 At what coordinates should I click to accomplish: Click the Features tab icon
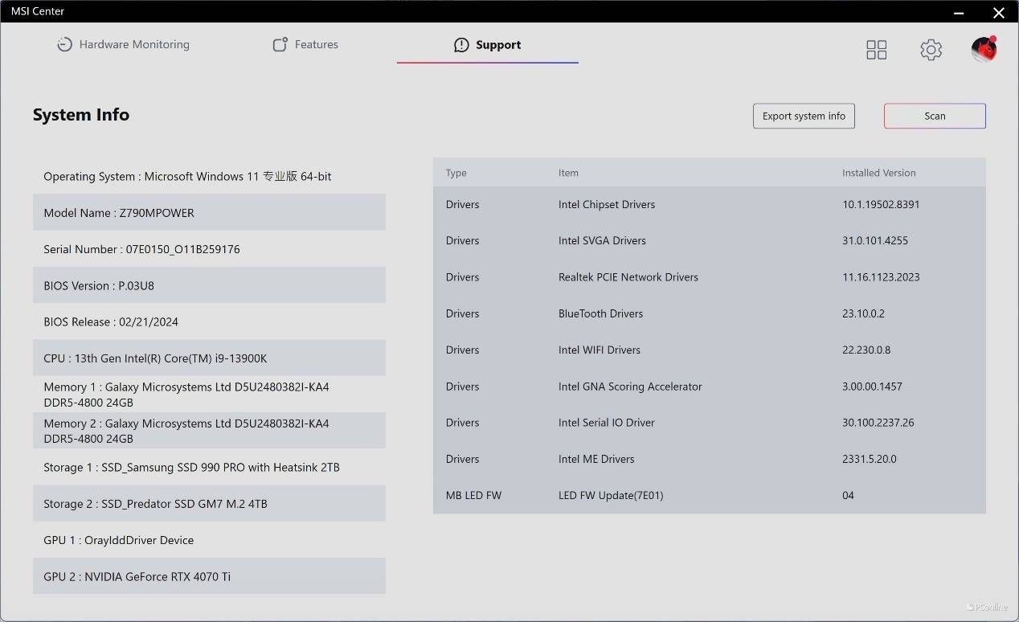(280, 45)
